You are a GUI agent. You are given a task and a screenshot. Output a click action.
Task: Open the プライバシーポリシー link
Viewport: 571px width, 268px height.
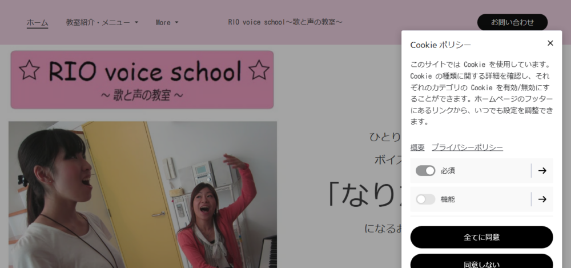point(467,147)
